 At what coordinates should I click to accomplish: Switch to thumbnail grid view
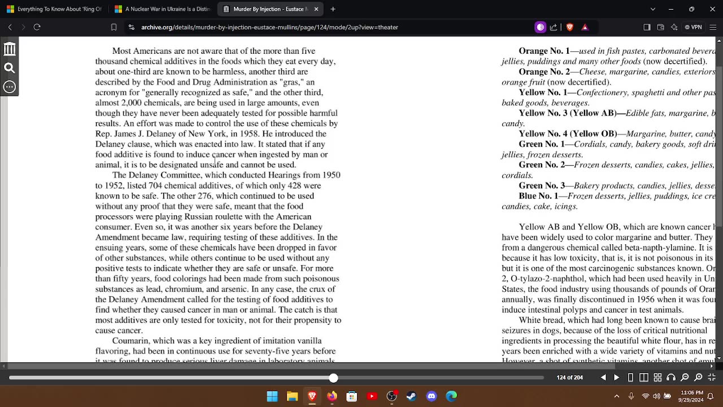[657, 378]
